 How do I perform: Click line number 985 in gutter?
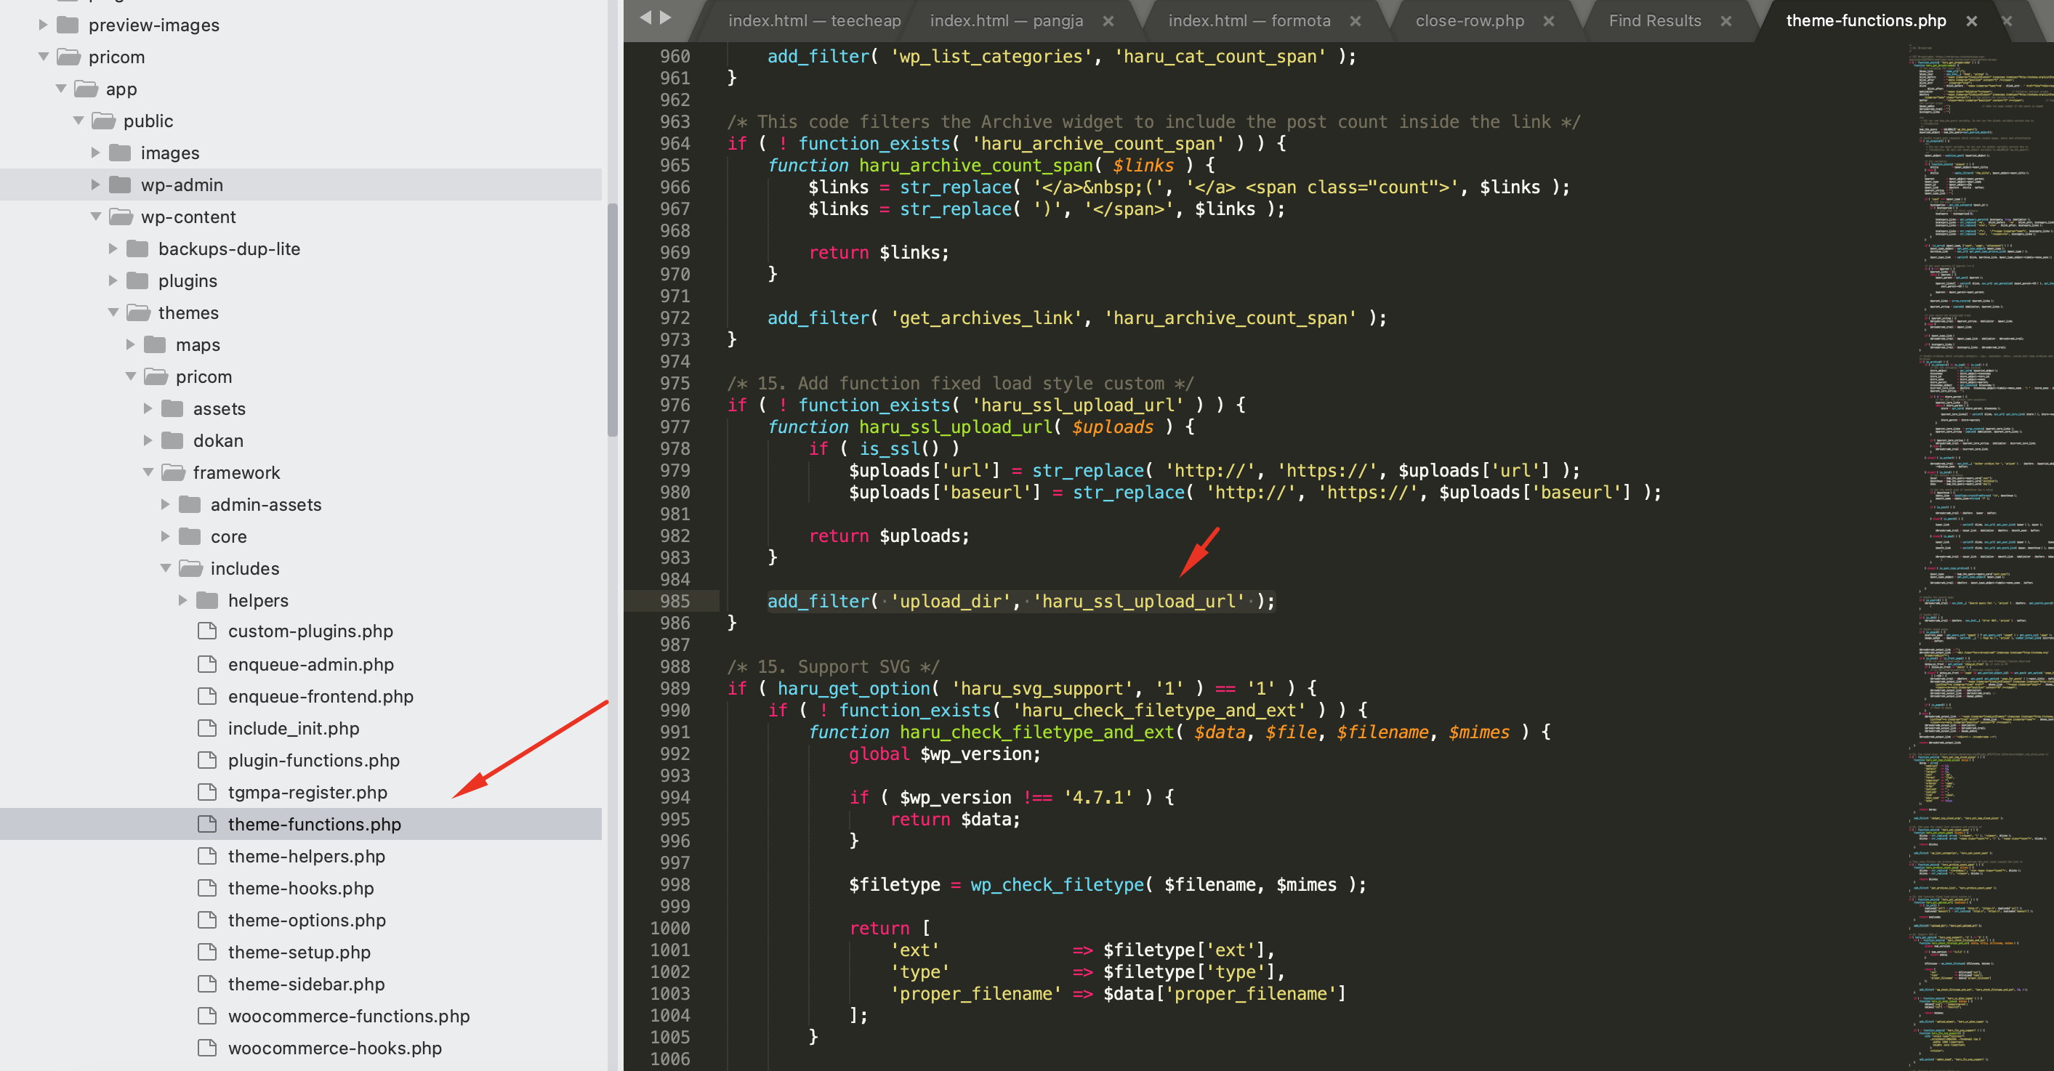pos(674,601)
